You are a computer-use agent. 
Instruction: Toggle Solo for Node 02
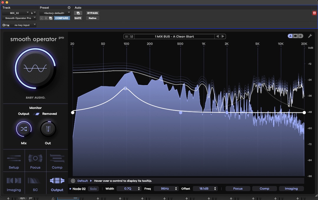(93, 189)
